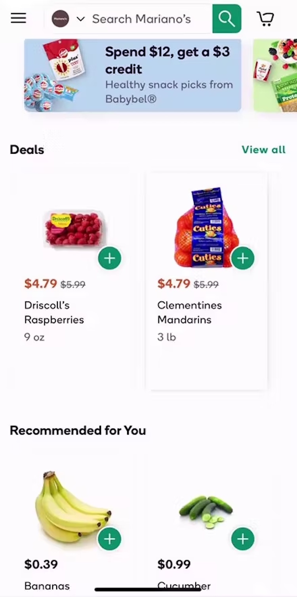Add Clementines Mandarins to cart
Image resolution: width=297 pixels, height=597 pixels.
tap(243, 258)
